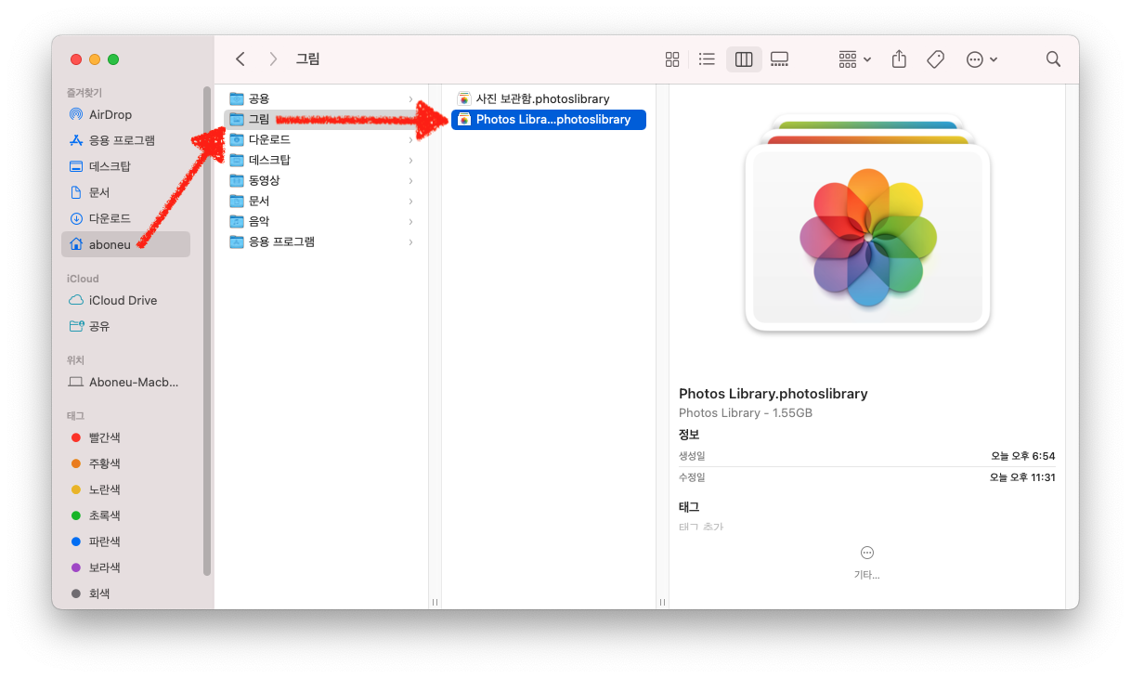Viewport: 1131px width, 678px height.
Task: Select 음악 folder in first column
Action: point(321,221)
